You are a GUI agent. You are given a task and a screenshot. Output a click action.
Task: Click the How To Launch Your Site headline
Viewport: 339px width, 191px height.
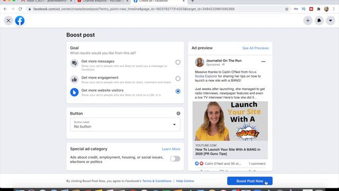(228, 152)
